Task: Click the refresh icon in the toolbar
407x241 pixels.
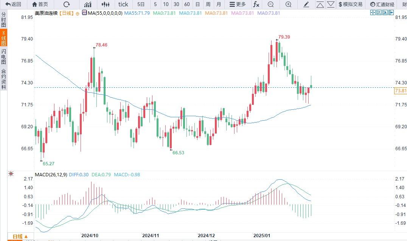Action: [67, 5]
